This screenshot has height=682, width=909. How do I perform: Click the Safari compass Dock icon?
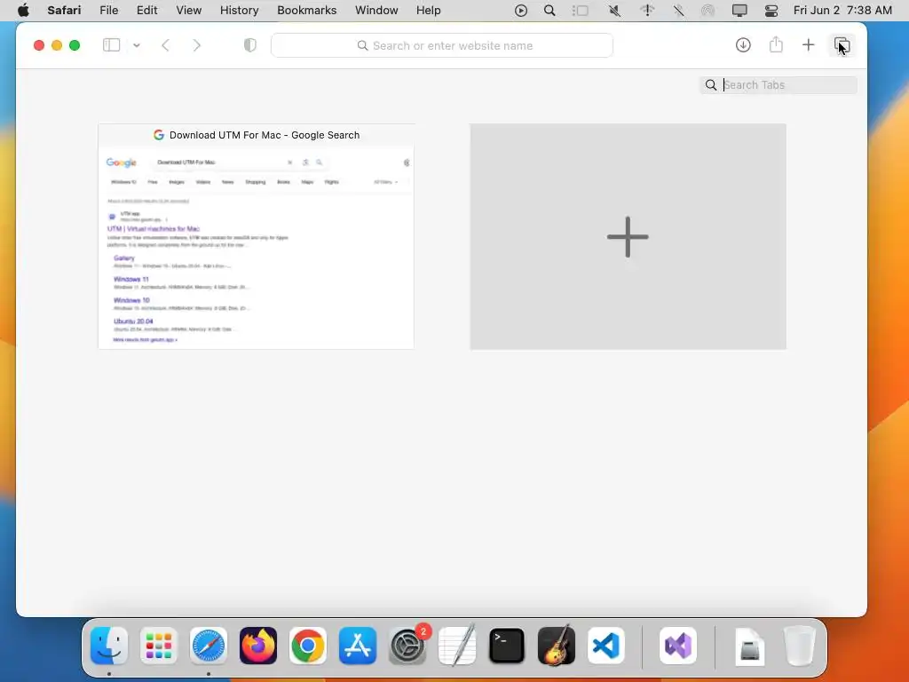click(x=209, y=646)
